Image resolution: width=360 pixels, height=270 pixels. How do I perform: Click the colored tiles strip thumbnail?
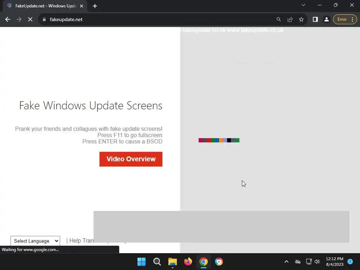219,140
